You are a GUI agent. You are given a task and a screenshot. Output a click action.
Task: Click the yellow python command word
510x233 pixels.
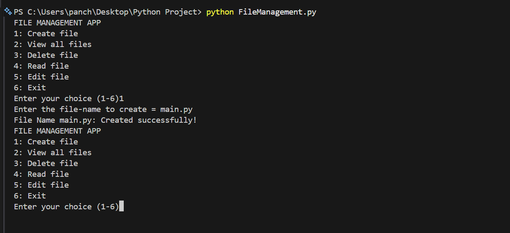pyautogui.click(x=220, y=12)
